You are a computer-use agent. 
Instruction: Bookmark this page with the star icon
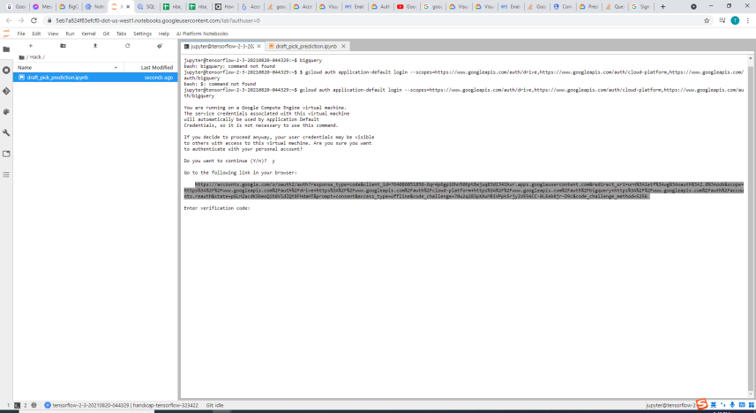[x=707, y=20]
